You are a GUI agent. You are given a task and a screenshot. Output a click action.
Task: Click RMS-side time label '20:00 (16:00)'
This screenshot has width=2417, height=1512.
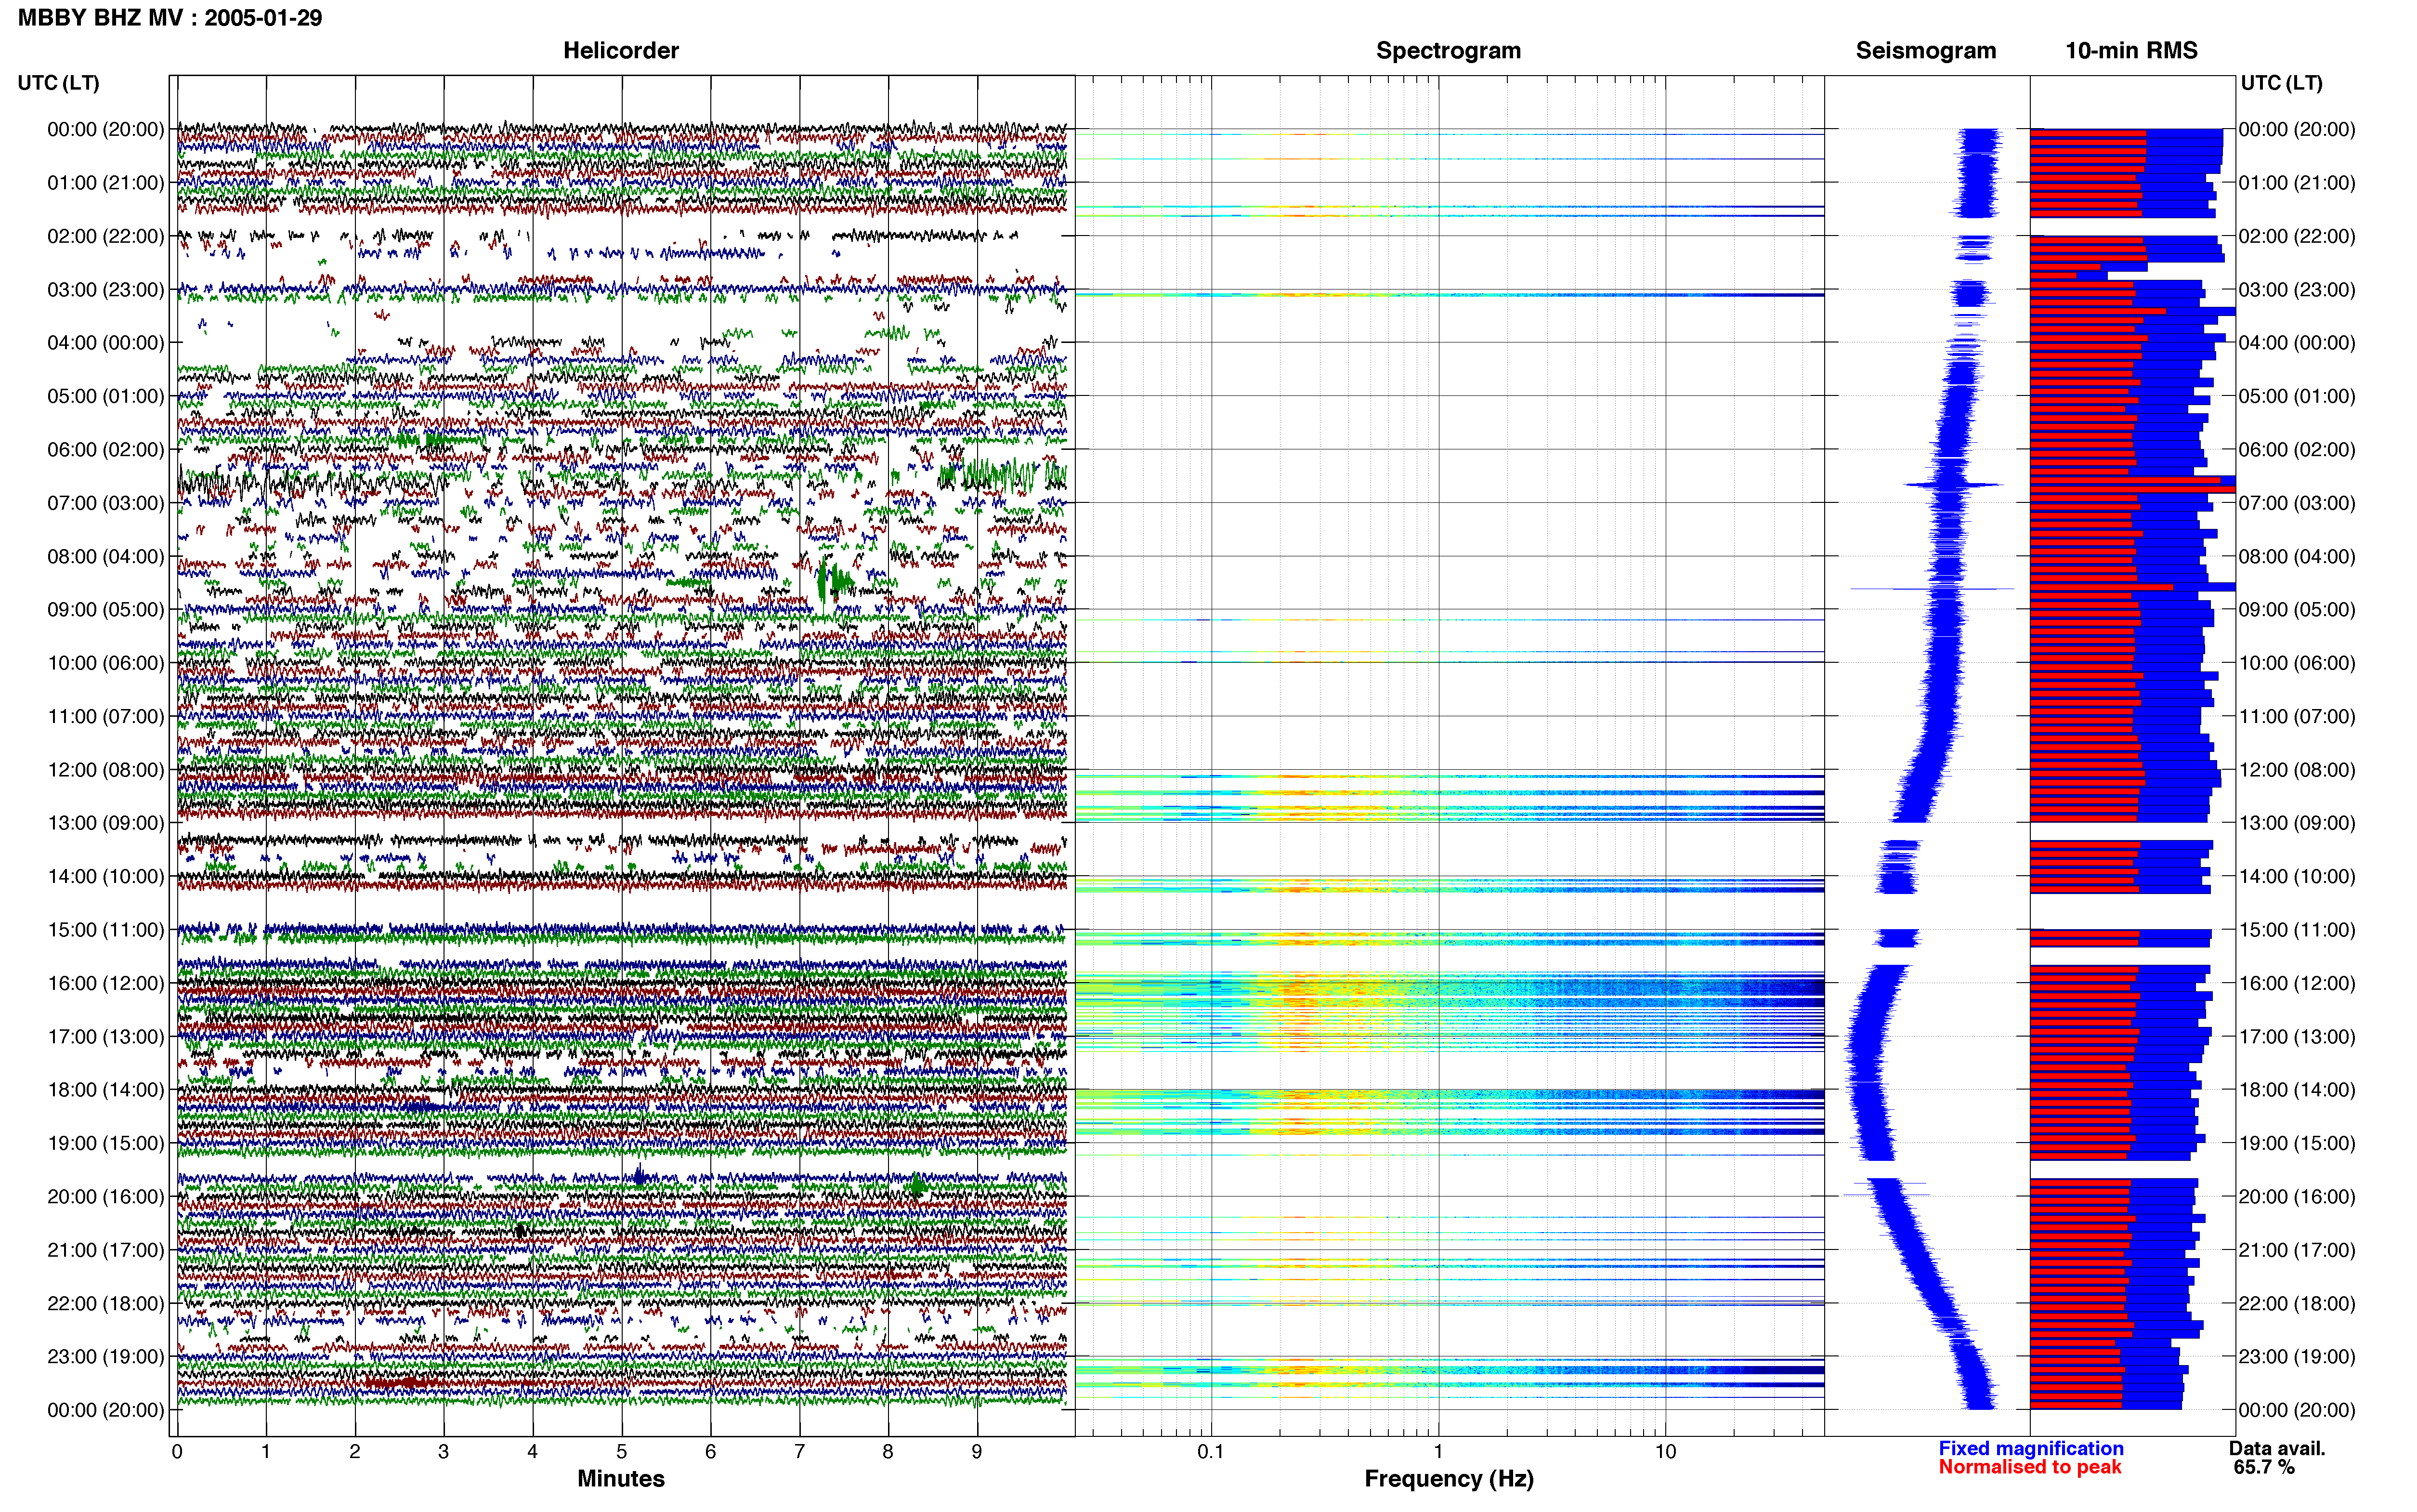[2297, 1196]
